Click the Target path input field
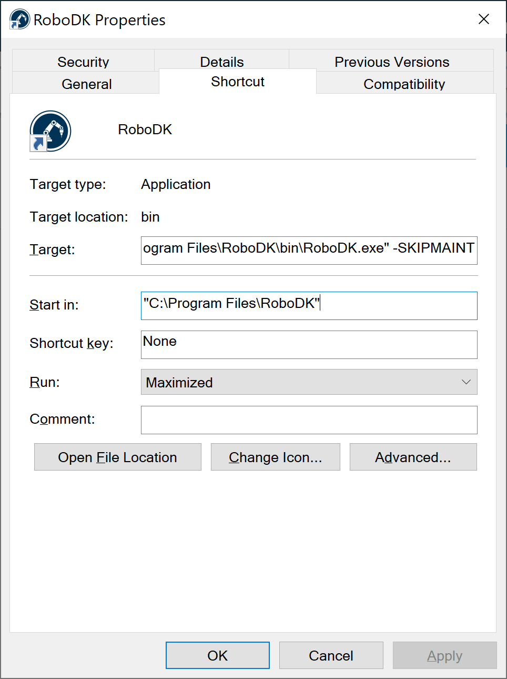This screenshot has width=507, height=679. point(309,251)
